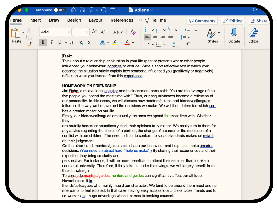Open the Home icon in title bar
Image resolution: width=277 pixels, height=208 pixels.
click(73, 10)
